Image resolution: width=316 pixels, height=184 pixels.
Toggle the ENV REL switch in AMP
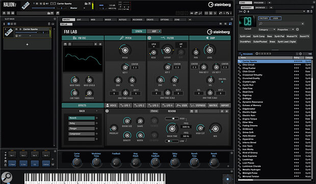[x=222, y=82]
